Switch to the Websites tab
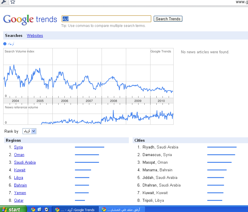Viewport: 248px width, 212px height. point(35,36)
